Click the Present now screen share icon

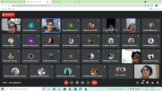[x=83, y=83]
